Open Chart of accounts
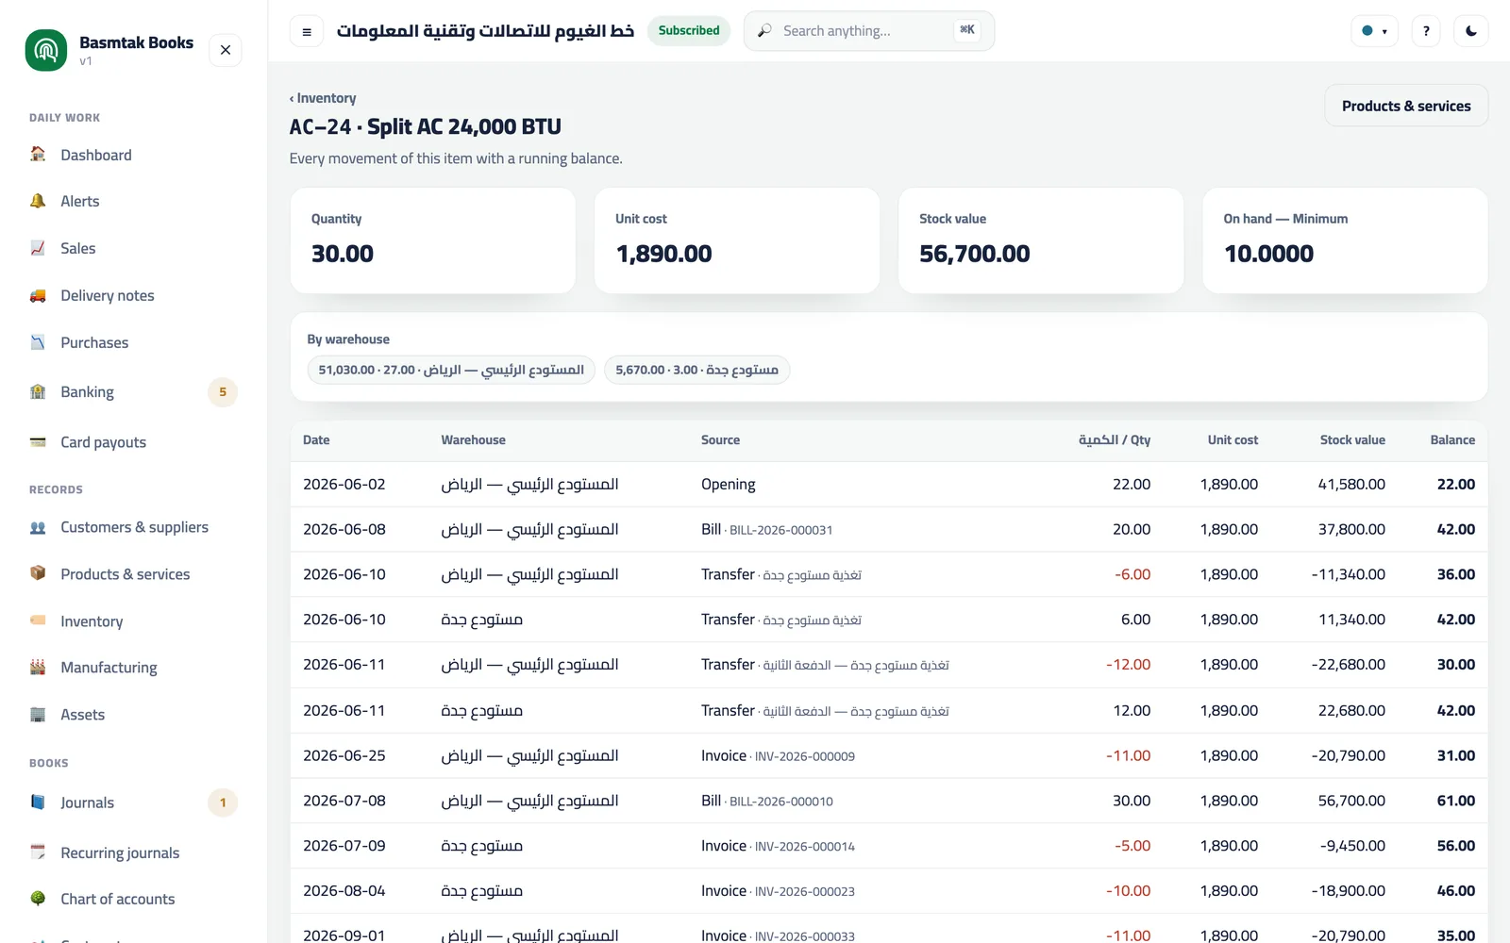This screenshot has height=943, width=1510. [132, 899]
